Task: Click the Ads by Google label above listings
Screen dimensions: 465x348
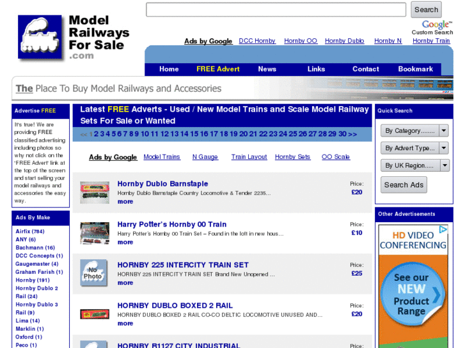Action: tap(113, 157)
